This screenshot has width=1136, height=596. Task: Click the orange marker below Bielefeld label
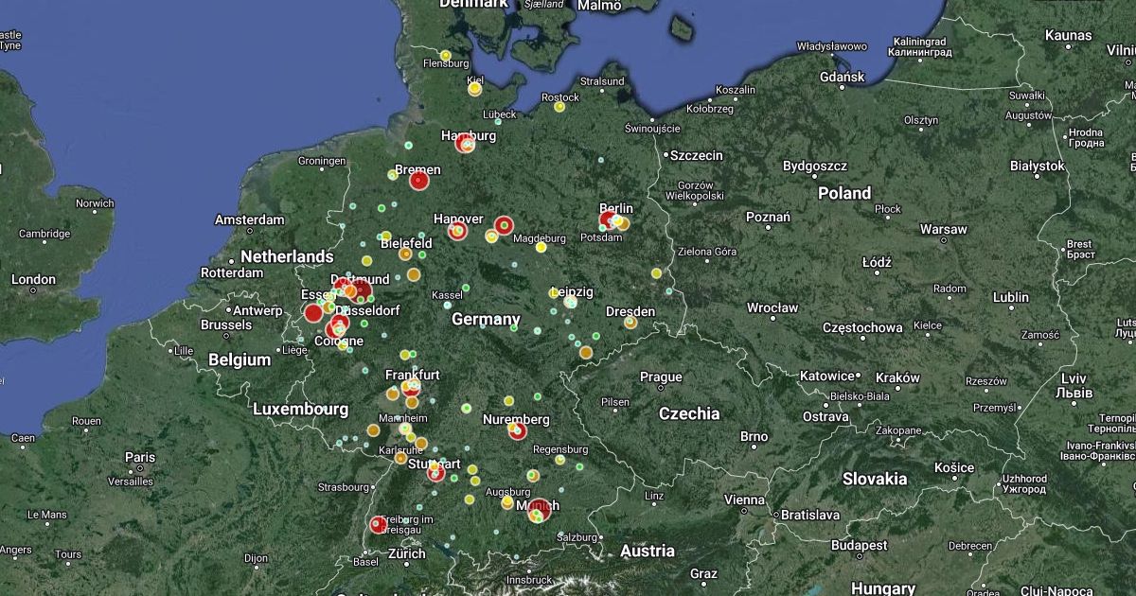click(x=405, y=254)
